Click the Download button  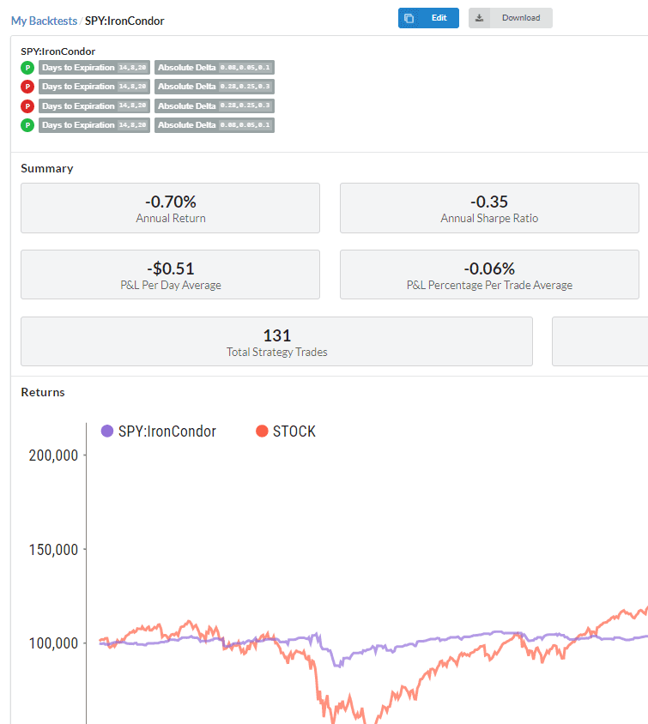pyautogui.click(x=511, y=18)
